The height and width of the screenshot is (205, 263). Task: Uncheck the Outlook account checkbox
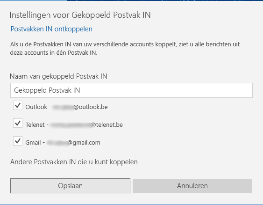(18, 105)
